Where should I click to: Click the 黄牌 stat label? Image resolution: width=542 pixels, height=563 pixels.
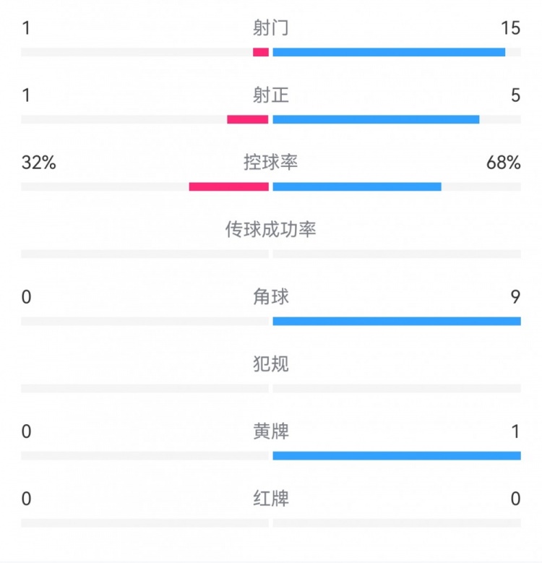(271, 431)
